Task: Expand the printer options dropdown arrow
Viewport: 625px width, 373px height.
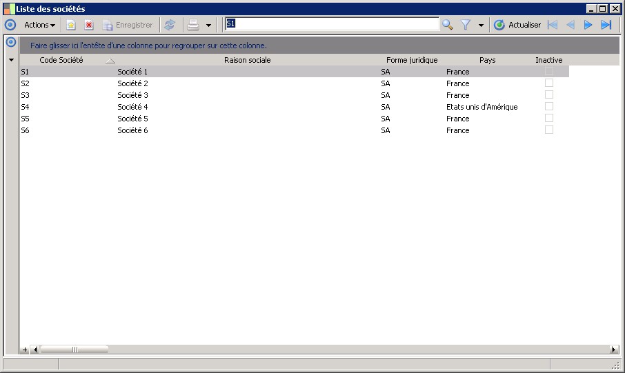Action: [x=208, y=25]
